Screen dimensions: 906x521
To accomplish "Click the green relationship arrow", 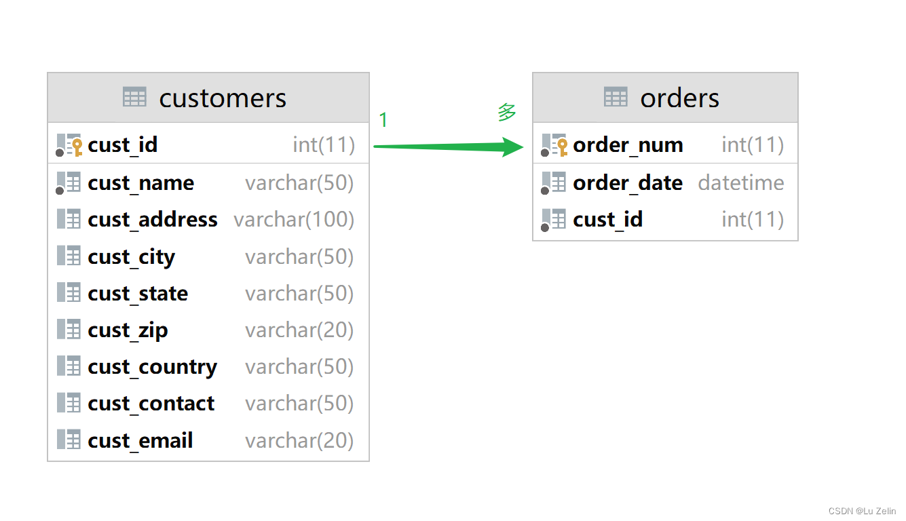I will (449, 146).
